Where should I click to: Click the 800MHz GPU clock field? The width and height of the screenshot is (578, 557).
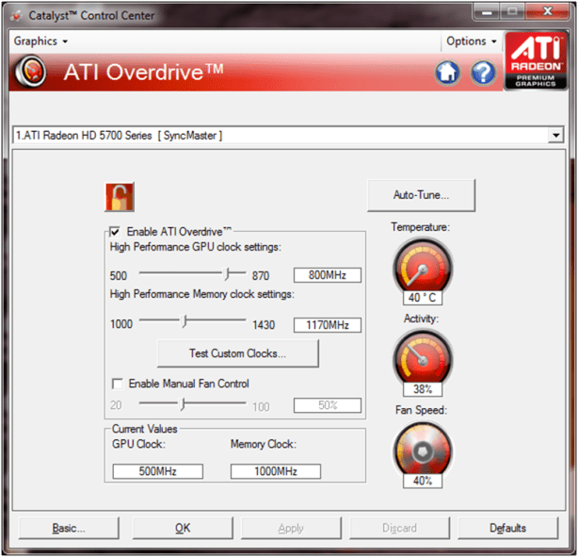(328, 275)
